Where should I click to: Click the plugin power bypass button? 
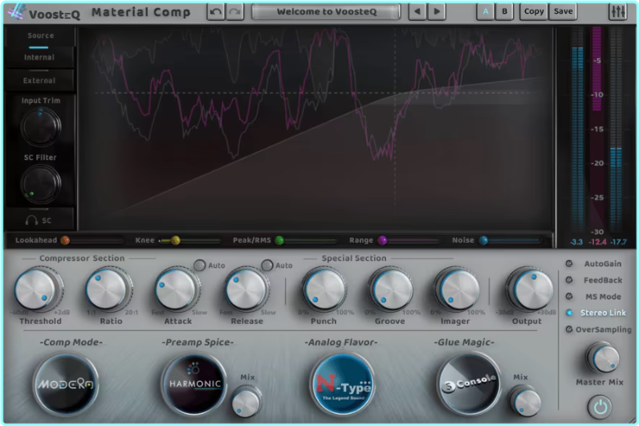pyautogui.click(x=600, y=407)
